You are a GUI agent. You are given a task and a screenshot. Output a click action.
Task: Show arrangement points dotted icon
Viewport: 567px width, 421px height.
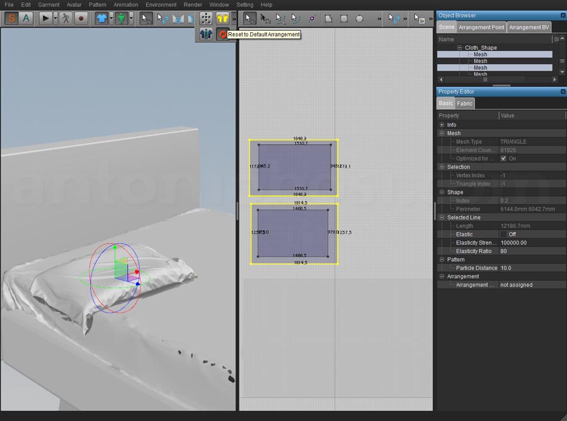click(206, 18)
